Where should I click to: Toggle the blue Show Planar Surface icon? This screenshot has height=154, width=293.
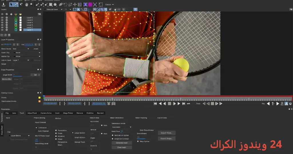pyautogui.click(x=85, y=4)
